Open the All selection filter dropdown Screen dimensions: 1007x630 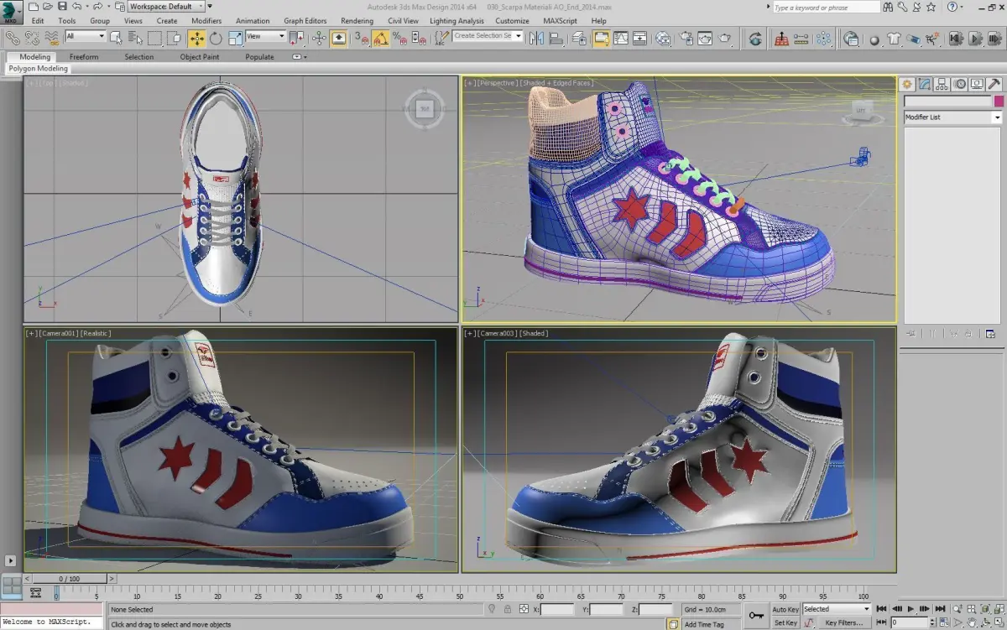[x=86, y=36]
